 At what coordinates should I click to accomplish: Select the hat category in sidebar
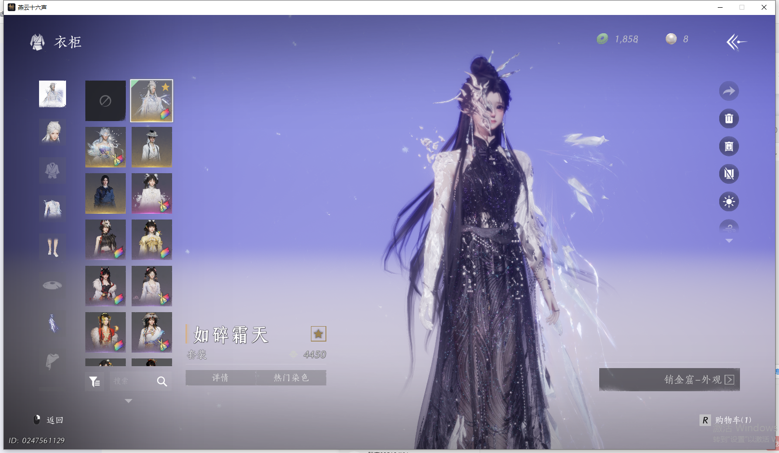tap(53, 285)
